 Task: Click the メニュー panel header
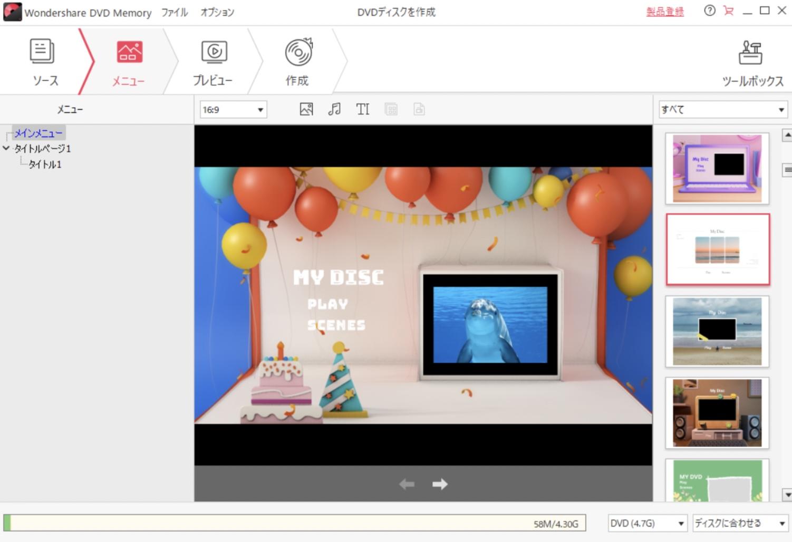(70, 110)
